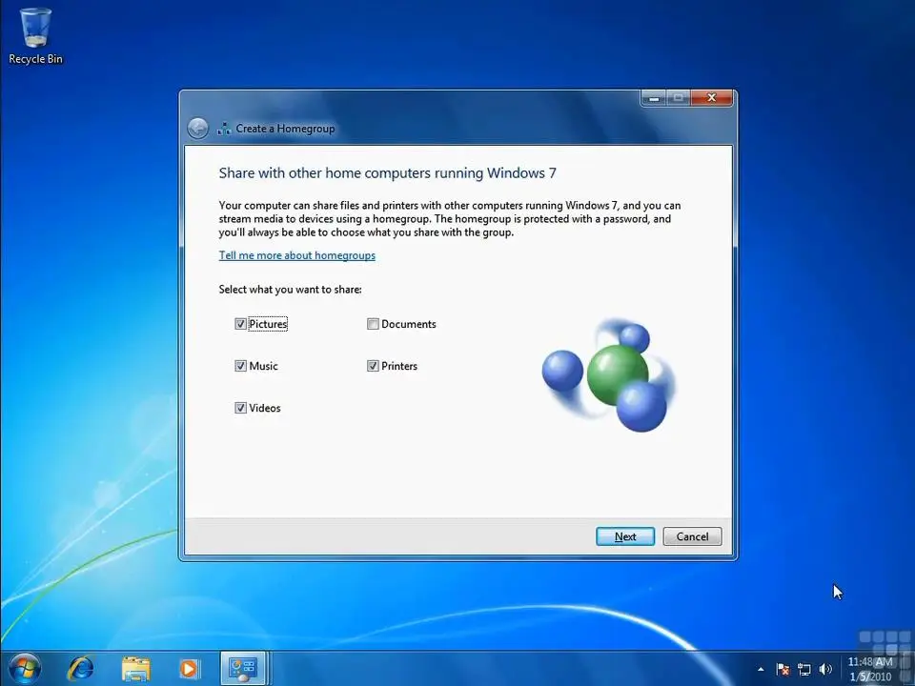Open the Action Center flag icon
Image resolution: width=915 pixels, height=686 pixels.
point(783,669)
